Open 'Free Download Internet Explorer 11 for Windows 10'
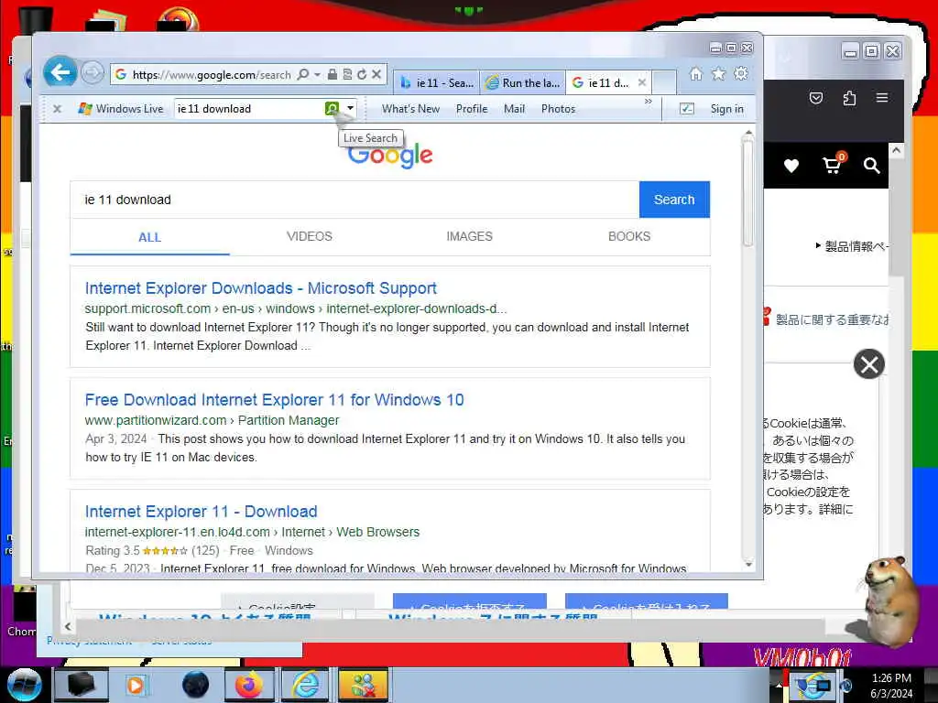This screenshot has width=938, height=703. tap(274, 400)
